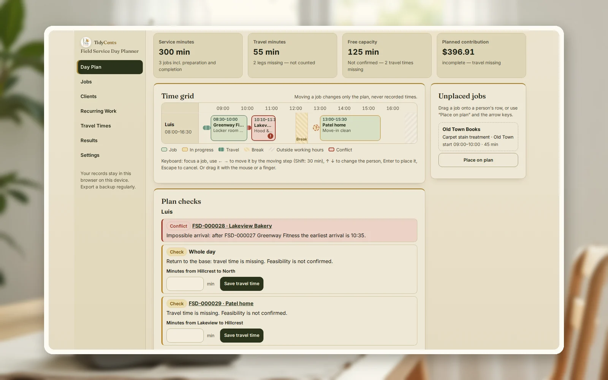Image resolution: width=608 pixels, height=380 pixels.
Task: Click the Travel legend swatch
Action: 221,150
